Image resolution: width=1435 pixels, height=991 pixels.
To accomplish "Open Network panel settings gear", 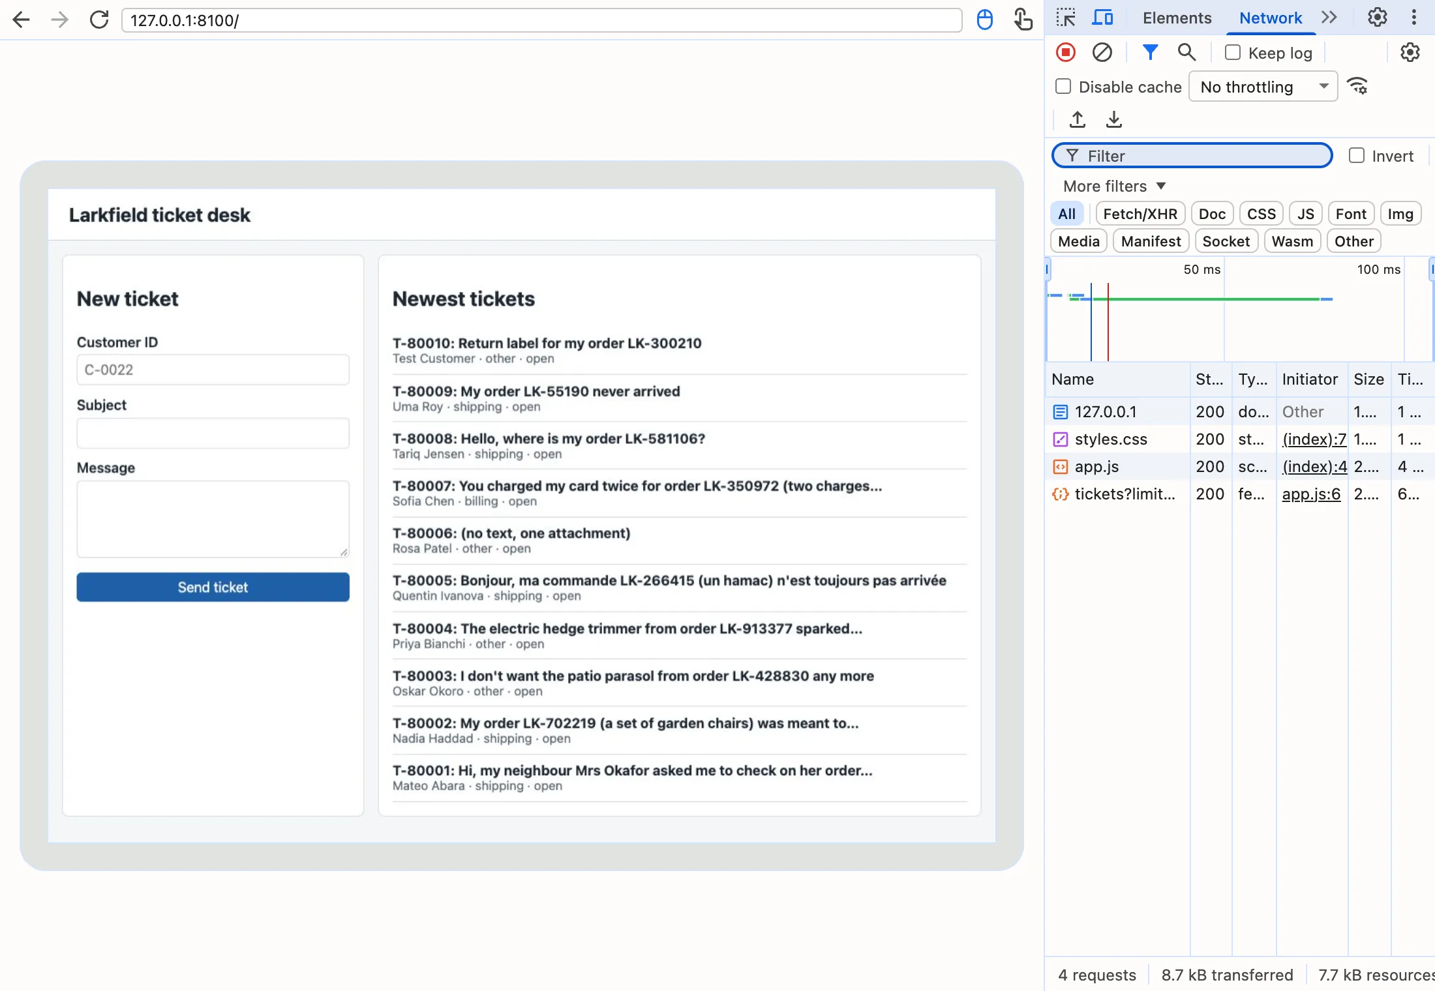I will coord(1410,52).
